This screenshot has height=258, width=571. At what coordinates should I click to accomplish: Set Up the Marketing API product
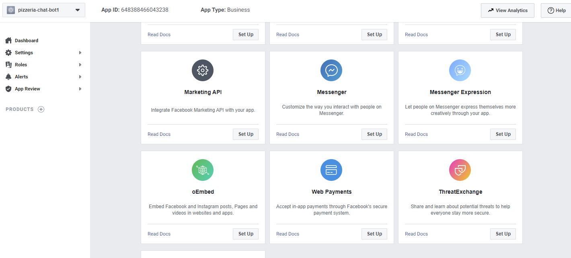tap(246, 134)
